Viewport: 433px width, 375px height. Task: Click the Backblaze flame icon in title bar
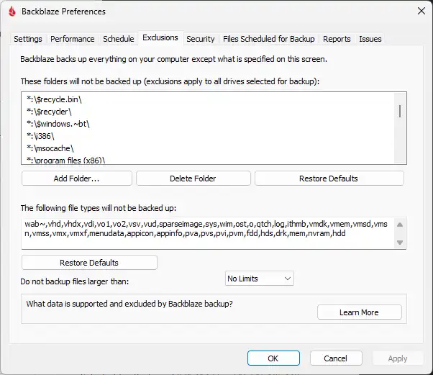(11, 12)
